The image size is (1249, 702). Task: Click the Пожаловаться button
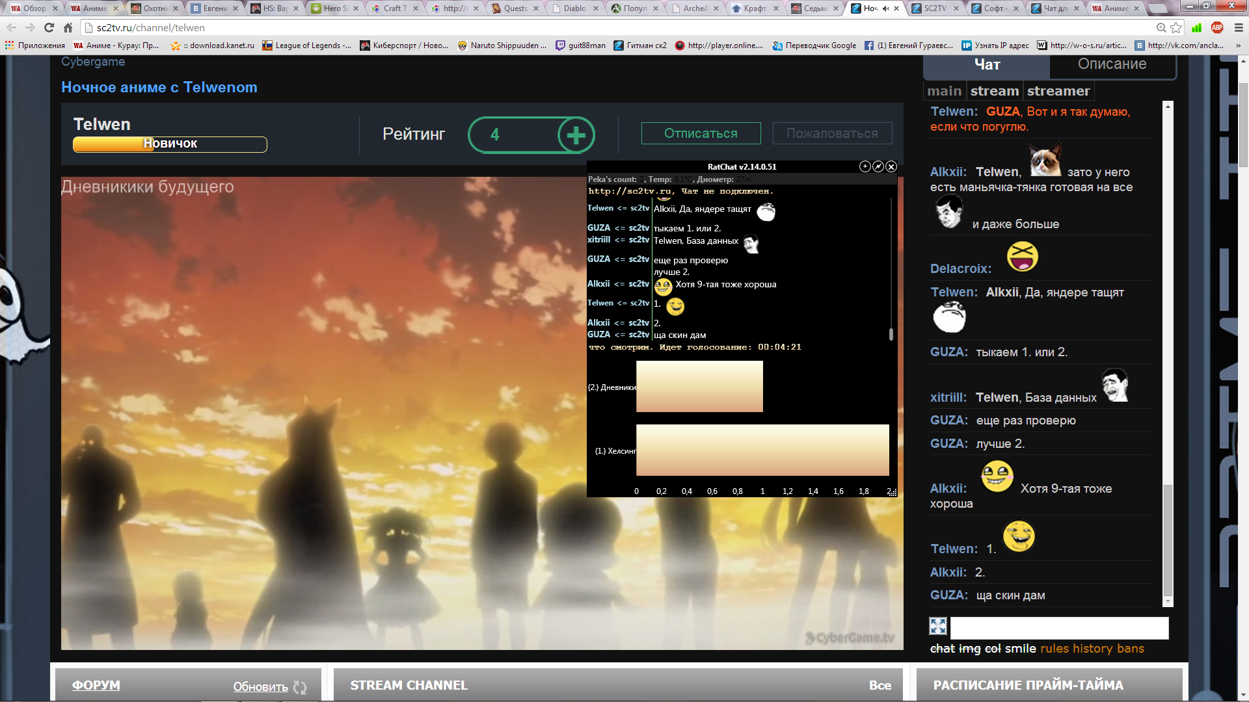832,133
